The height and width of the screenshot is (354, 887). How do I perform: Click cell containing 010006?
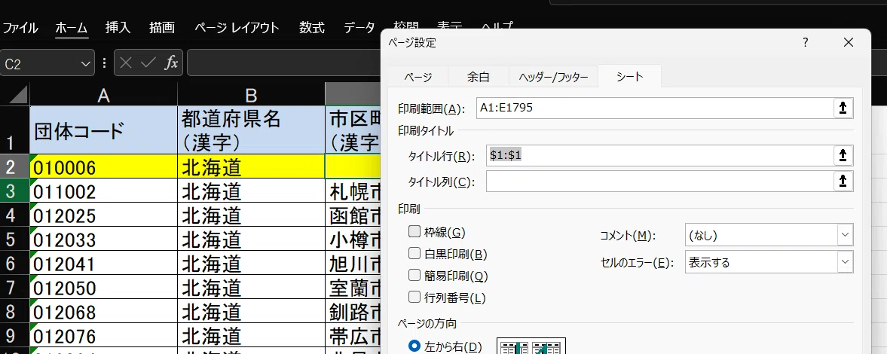[103, 166]
